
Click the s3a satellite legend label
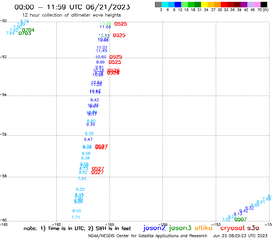tap(253, 228)
